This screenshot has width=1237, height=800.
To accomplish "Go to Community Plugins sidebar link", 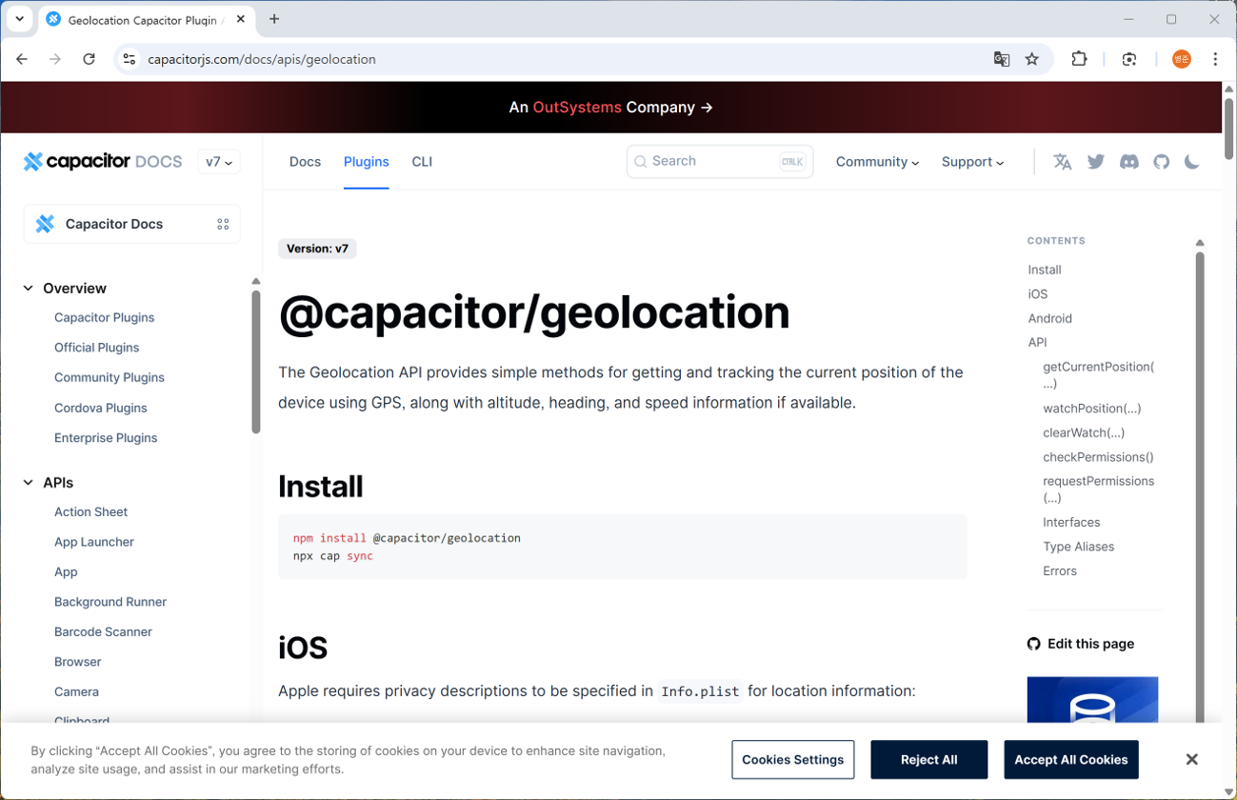I will coord(110,378).
